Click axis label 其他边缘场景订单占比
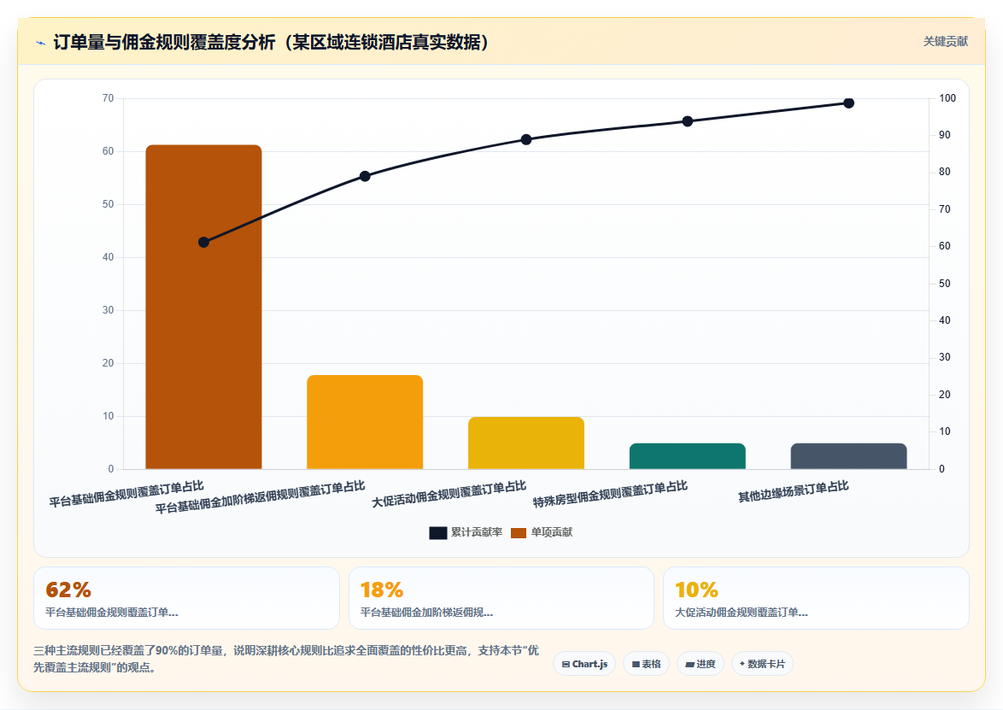The image size is (1003, 710). (x=793, y=491)
